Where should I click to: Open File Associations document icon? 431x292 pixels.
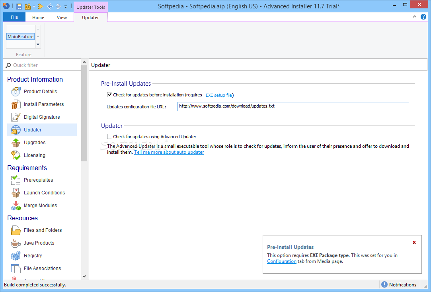coord(16,268)
